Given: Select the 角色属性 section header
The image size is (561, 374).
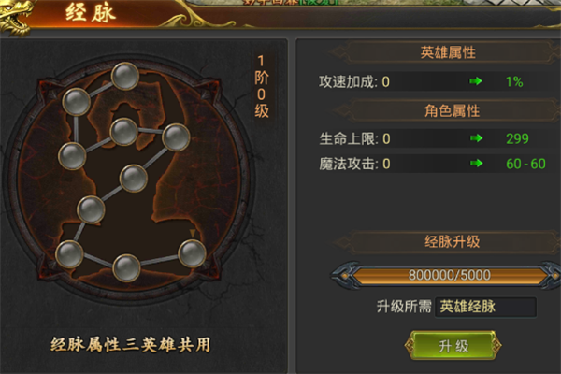Looking at the screenshot, I should pos(452,111).
